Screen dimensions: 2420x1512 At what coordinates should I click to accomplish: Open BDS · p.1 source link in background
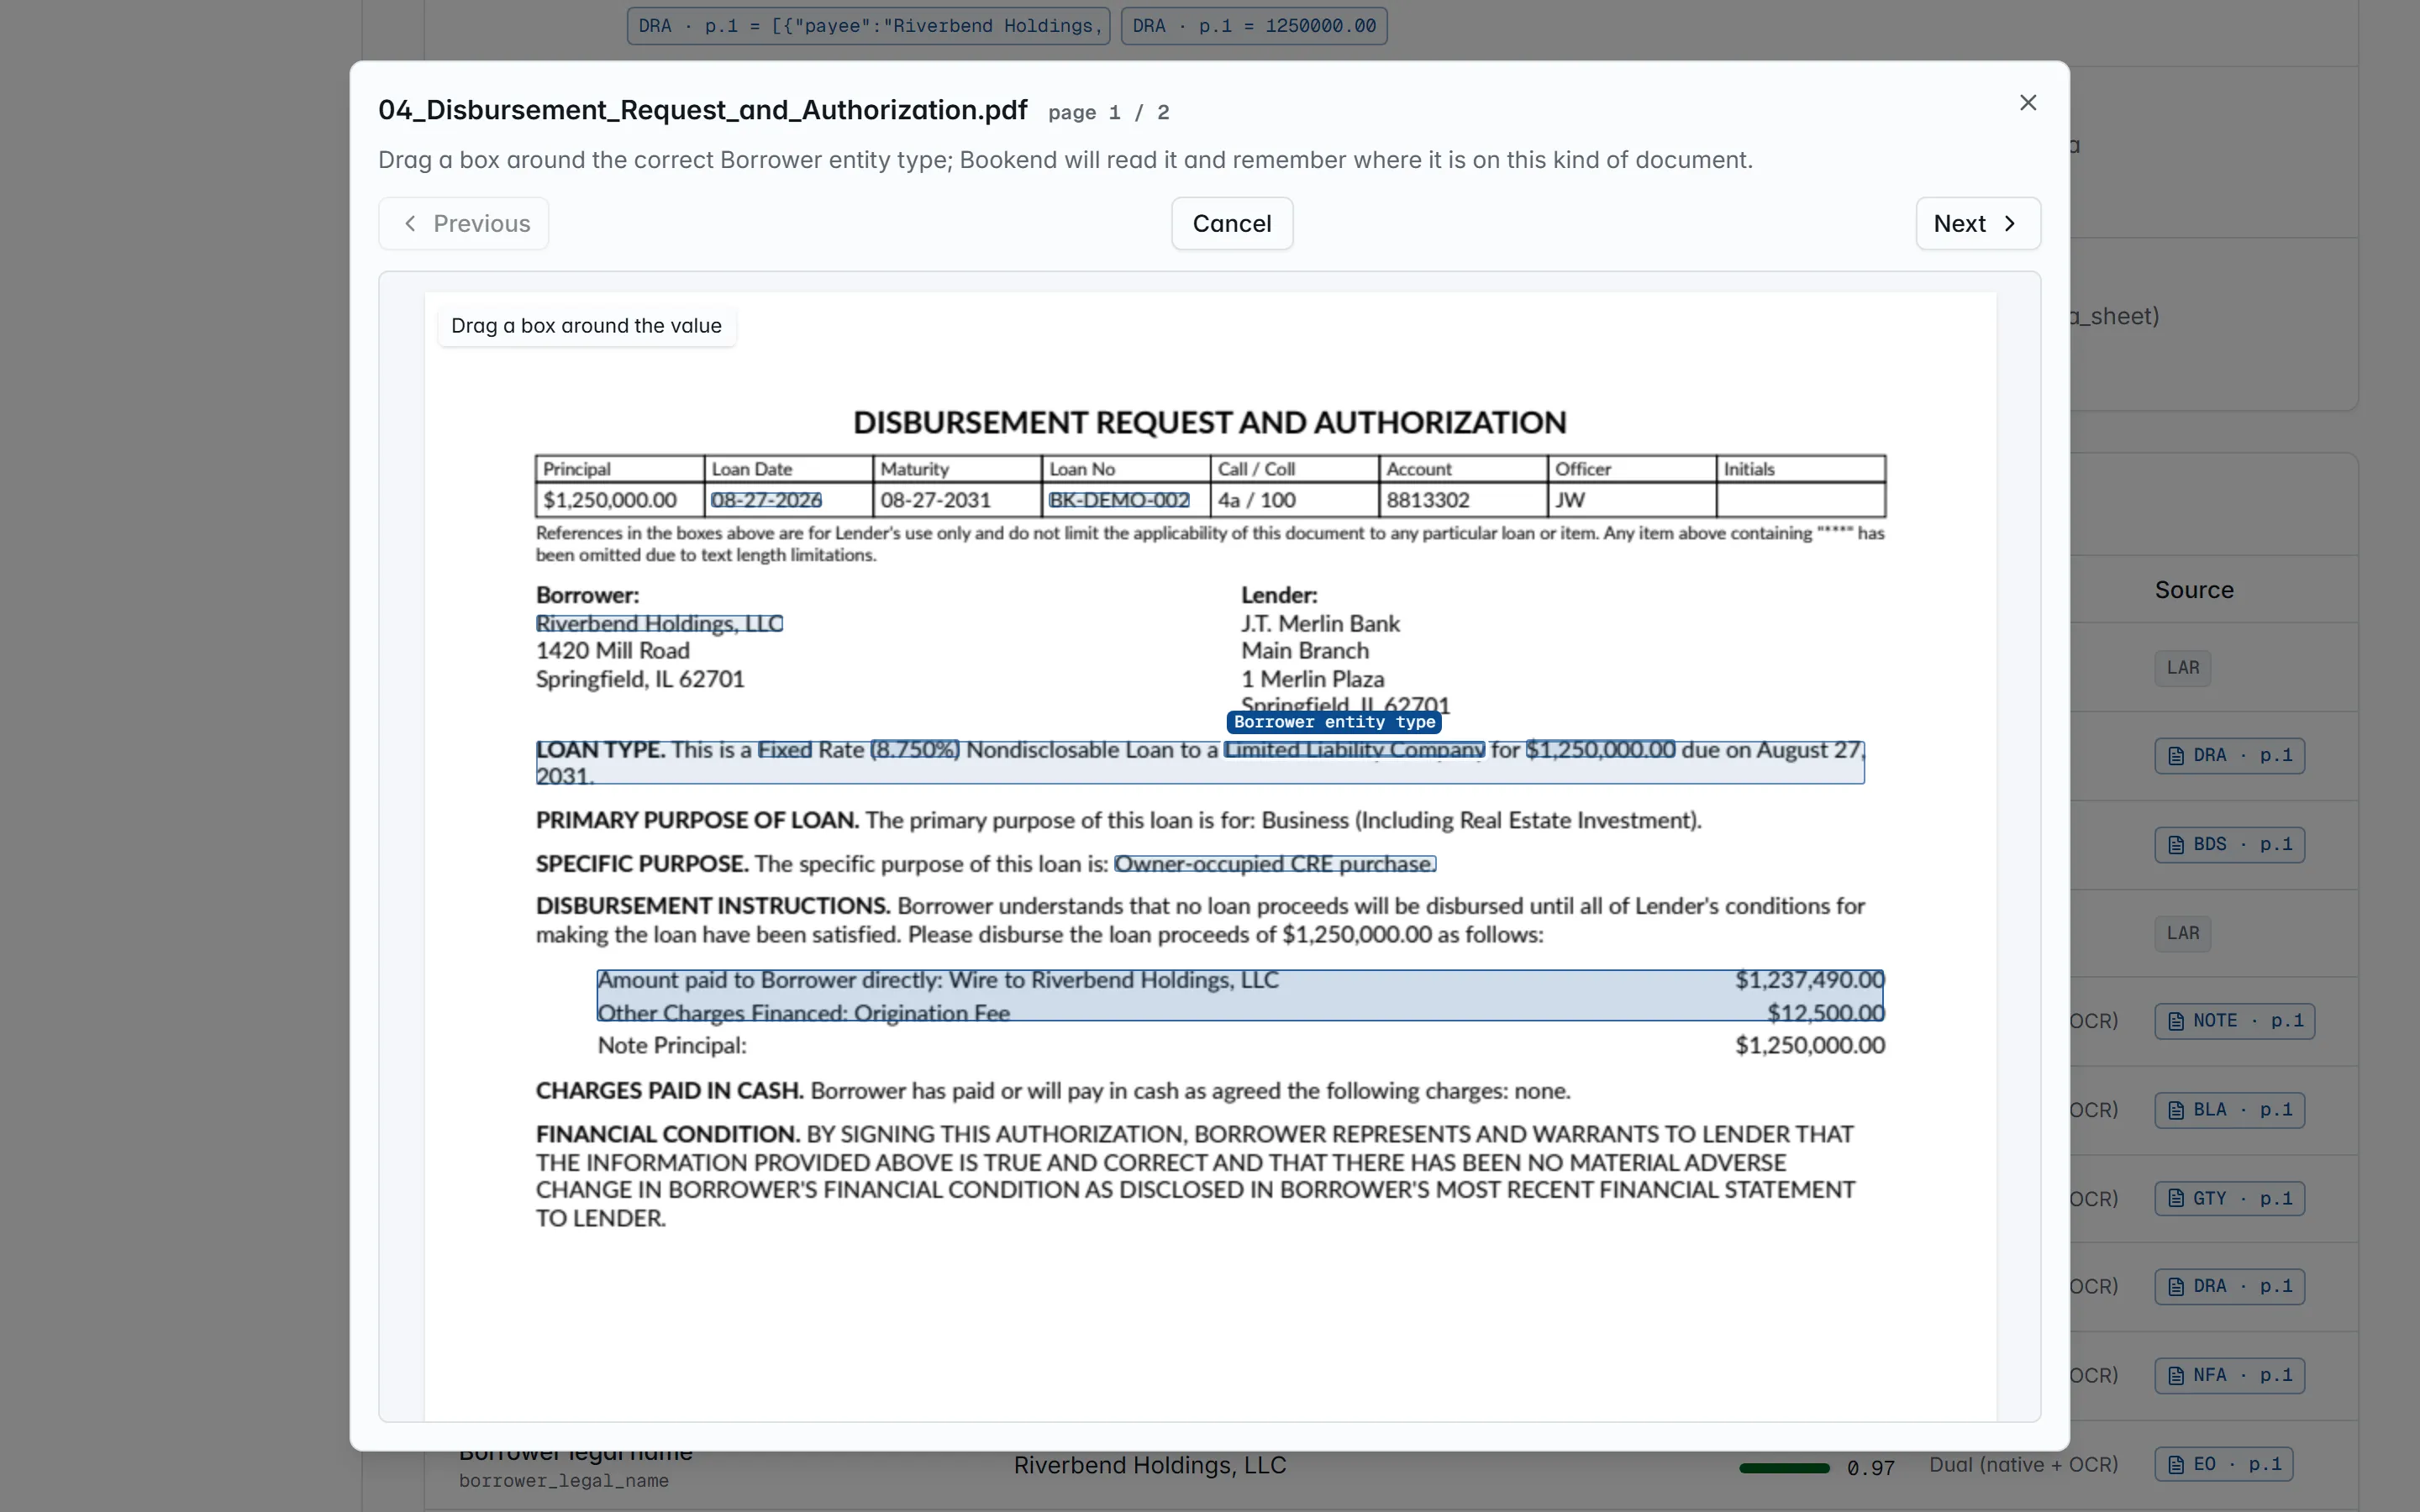(2229, 844)
